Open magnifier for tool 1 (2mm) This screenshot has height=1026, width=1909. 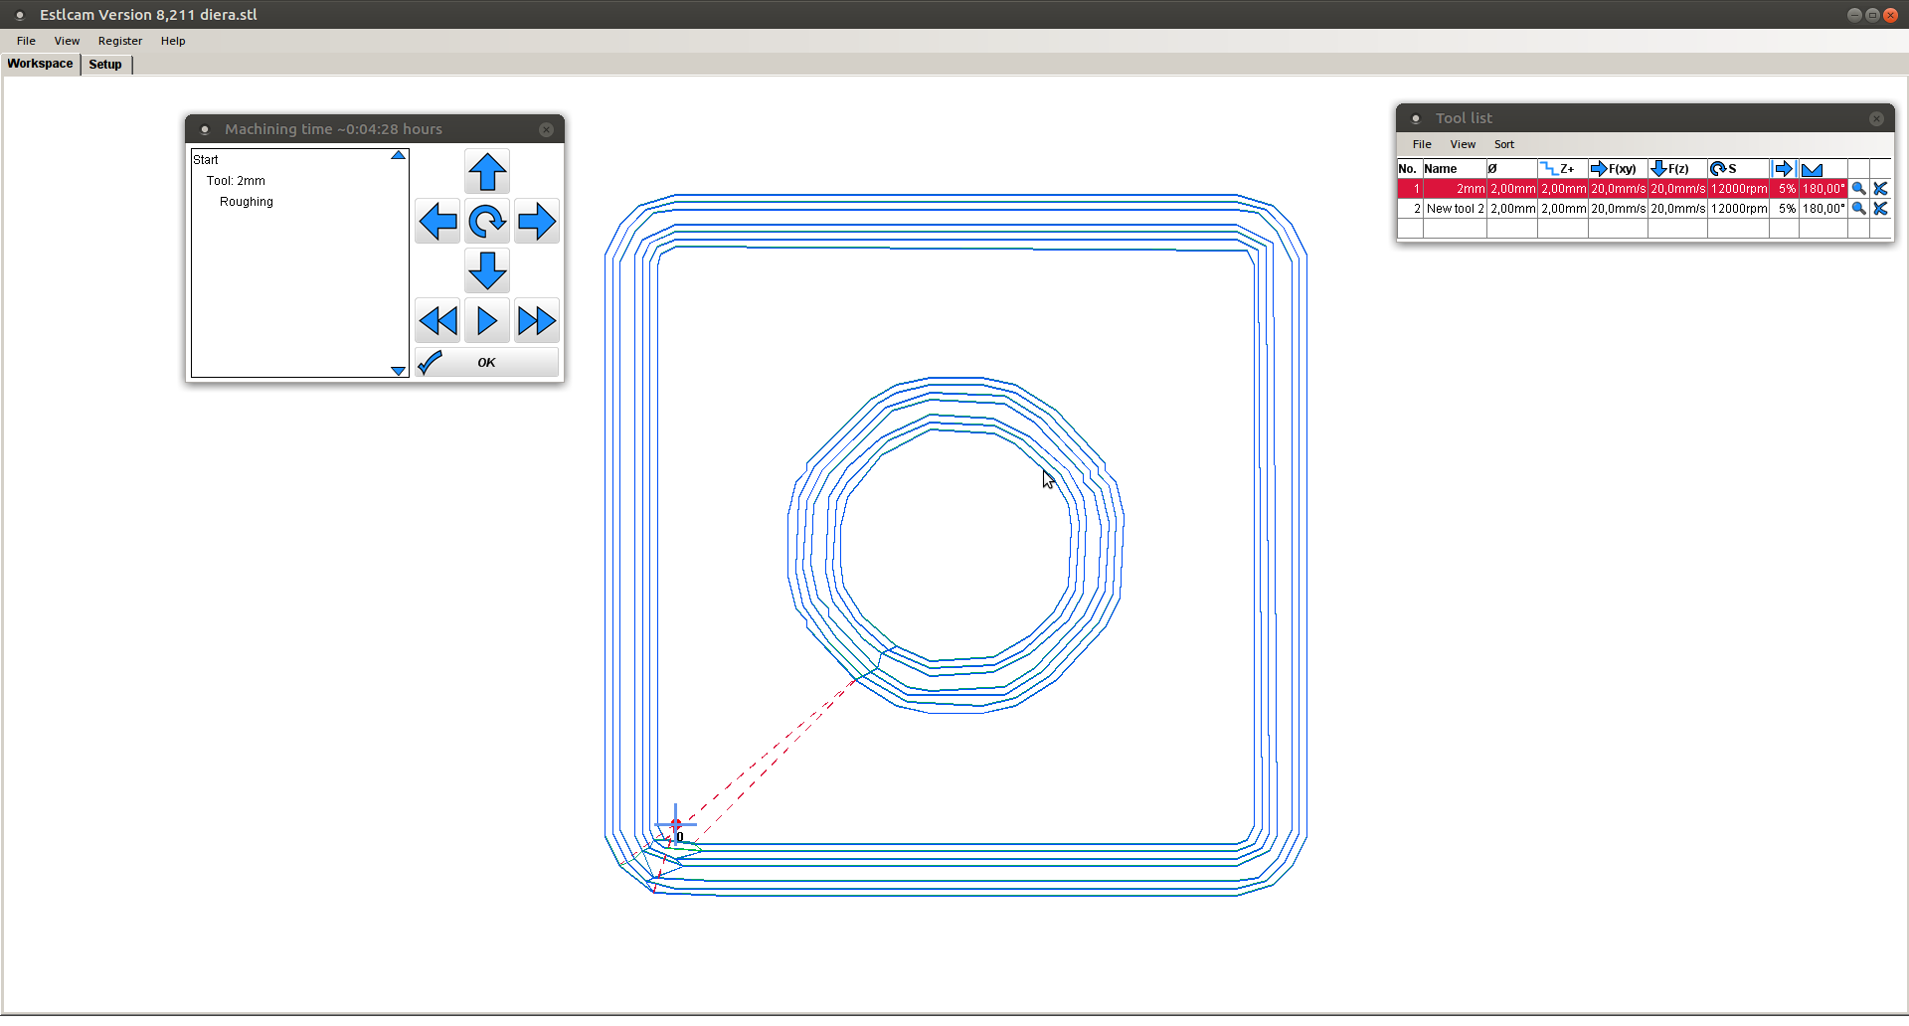click(x=1857, y=189)
